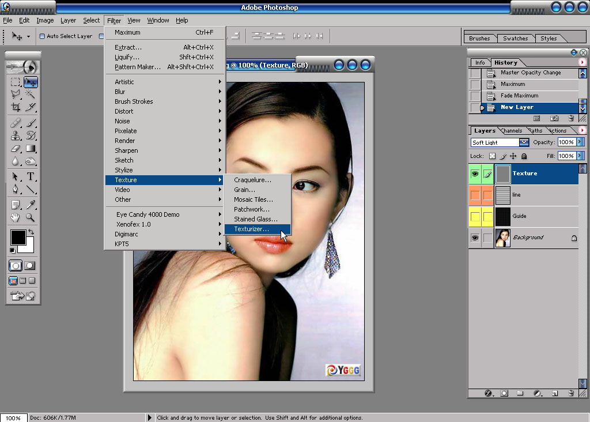Screen dimensions: 590x422
Task: Click the foreground color swatch
Action: pos(18,238)
